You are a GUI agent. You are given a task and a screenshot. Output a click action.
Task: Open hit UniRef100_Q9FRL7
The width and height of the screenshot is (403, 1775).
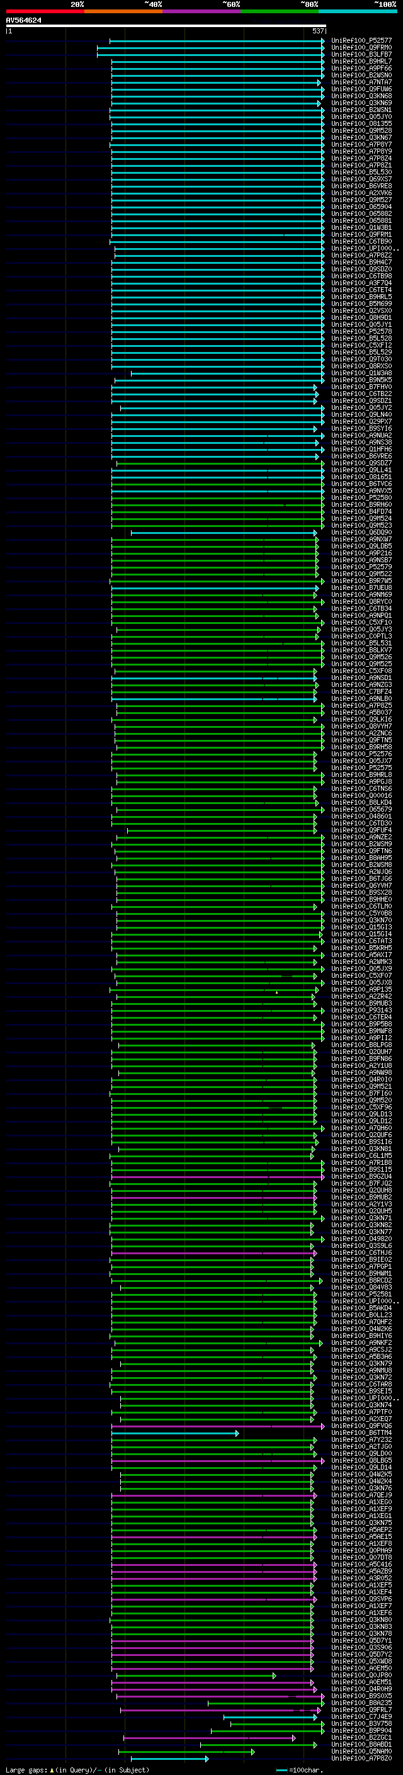point(361,1710)
